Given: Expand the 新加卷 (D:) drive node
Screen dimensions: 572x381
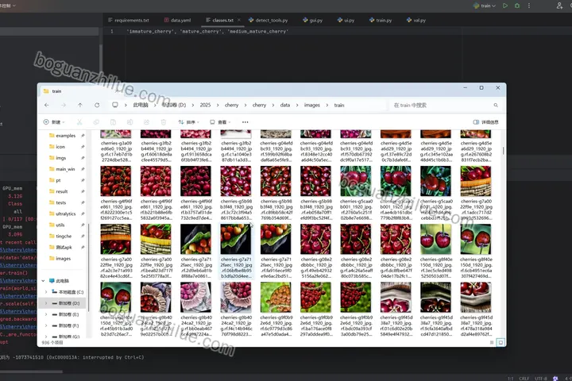Looking at the screenshot, I should pos(46,303).
